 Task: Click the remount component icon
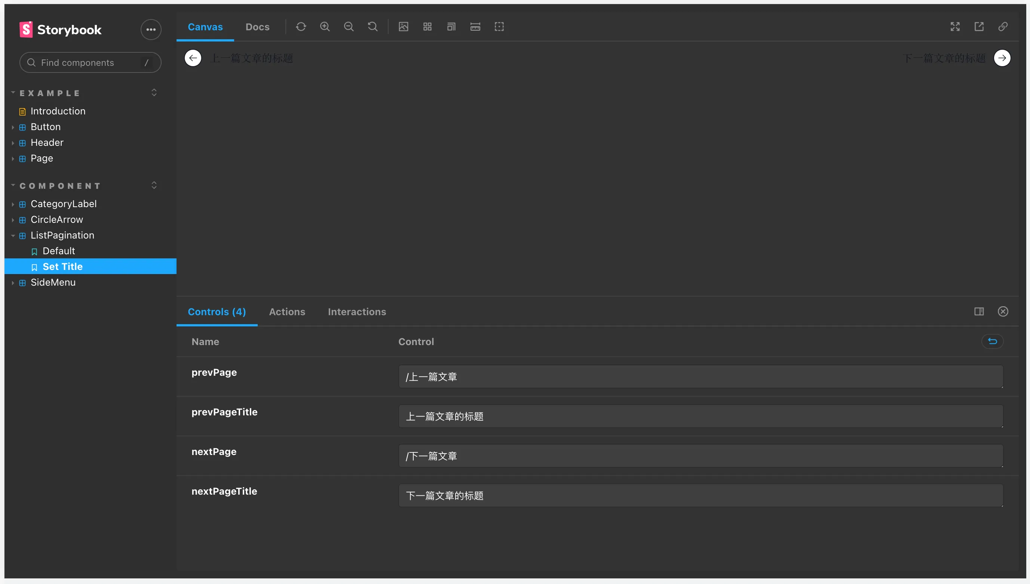(301, 27)
